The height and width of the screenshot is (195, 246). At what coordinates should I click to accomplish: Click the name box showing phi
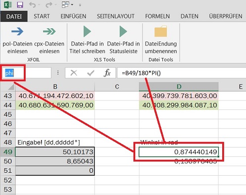point(26,73)
